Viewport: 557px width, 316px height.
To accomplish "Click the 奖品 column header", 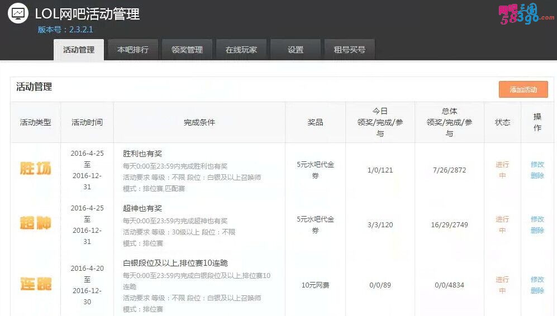I will (x=315, y=122).
